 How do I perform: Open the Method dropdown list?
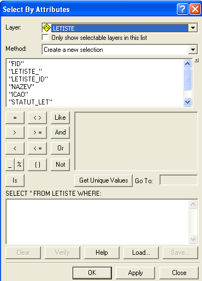(x=193, y=50)
